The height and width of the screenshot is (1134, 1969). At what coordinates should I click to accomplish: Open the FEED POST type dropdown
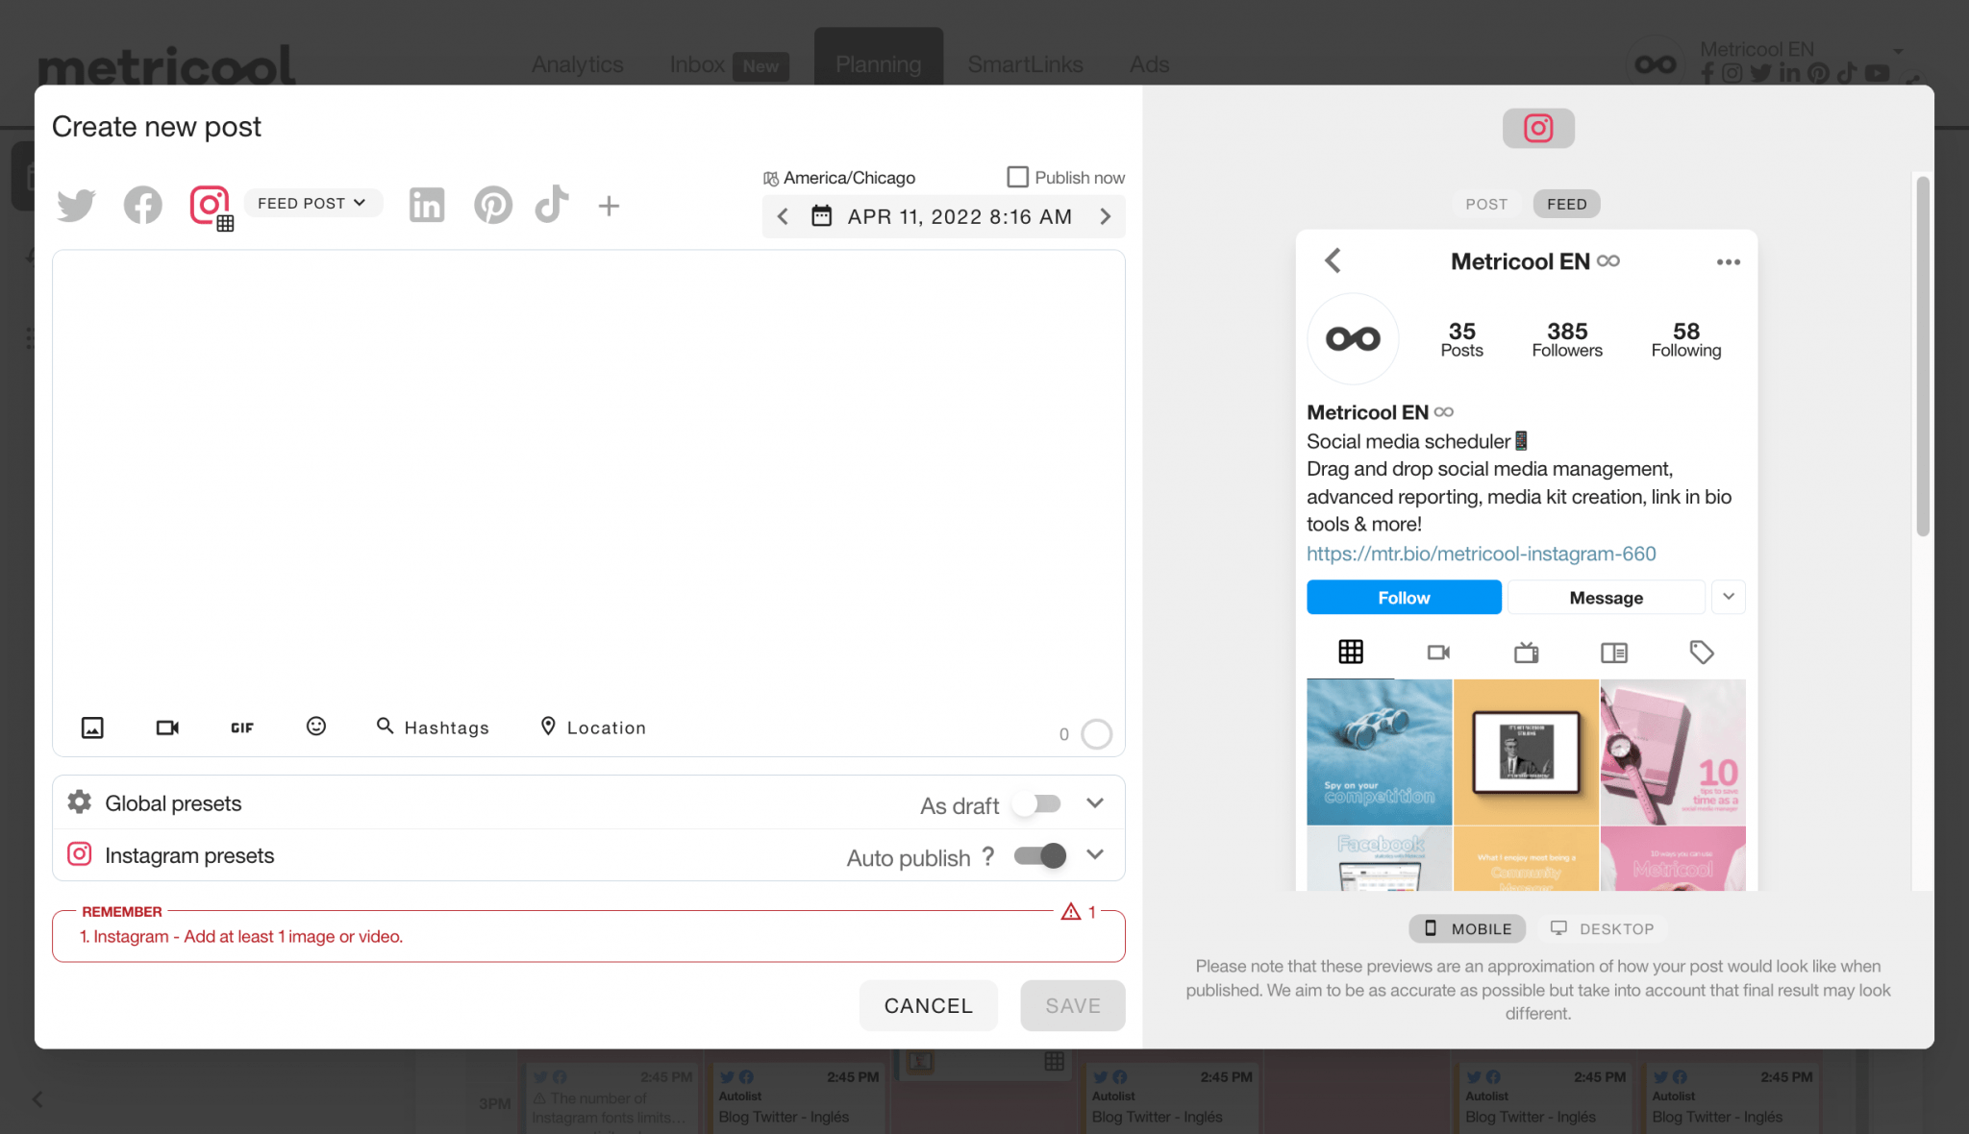pos(312,203)
